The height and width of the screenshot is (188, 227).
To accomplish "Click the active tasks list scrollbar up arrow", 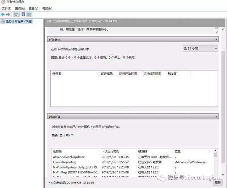I will click(x=215, y=151).
